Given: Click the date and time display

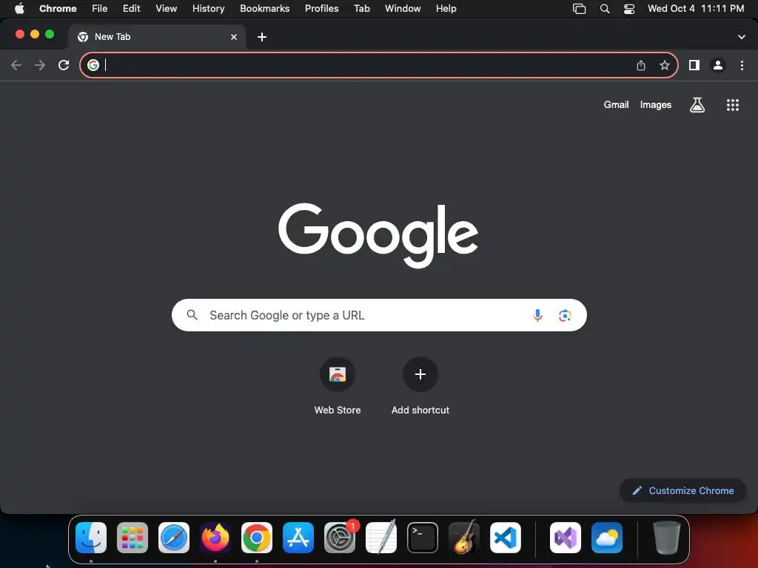Looking at the screenshot, I should point(696,9).
